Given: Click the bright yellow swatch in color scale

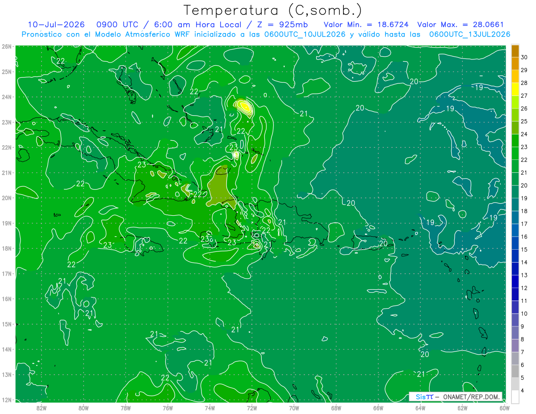Looking at the screenshot, I should (x=515, y=89).
